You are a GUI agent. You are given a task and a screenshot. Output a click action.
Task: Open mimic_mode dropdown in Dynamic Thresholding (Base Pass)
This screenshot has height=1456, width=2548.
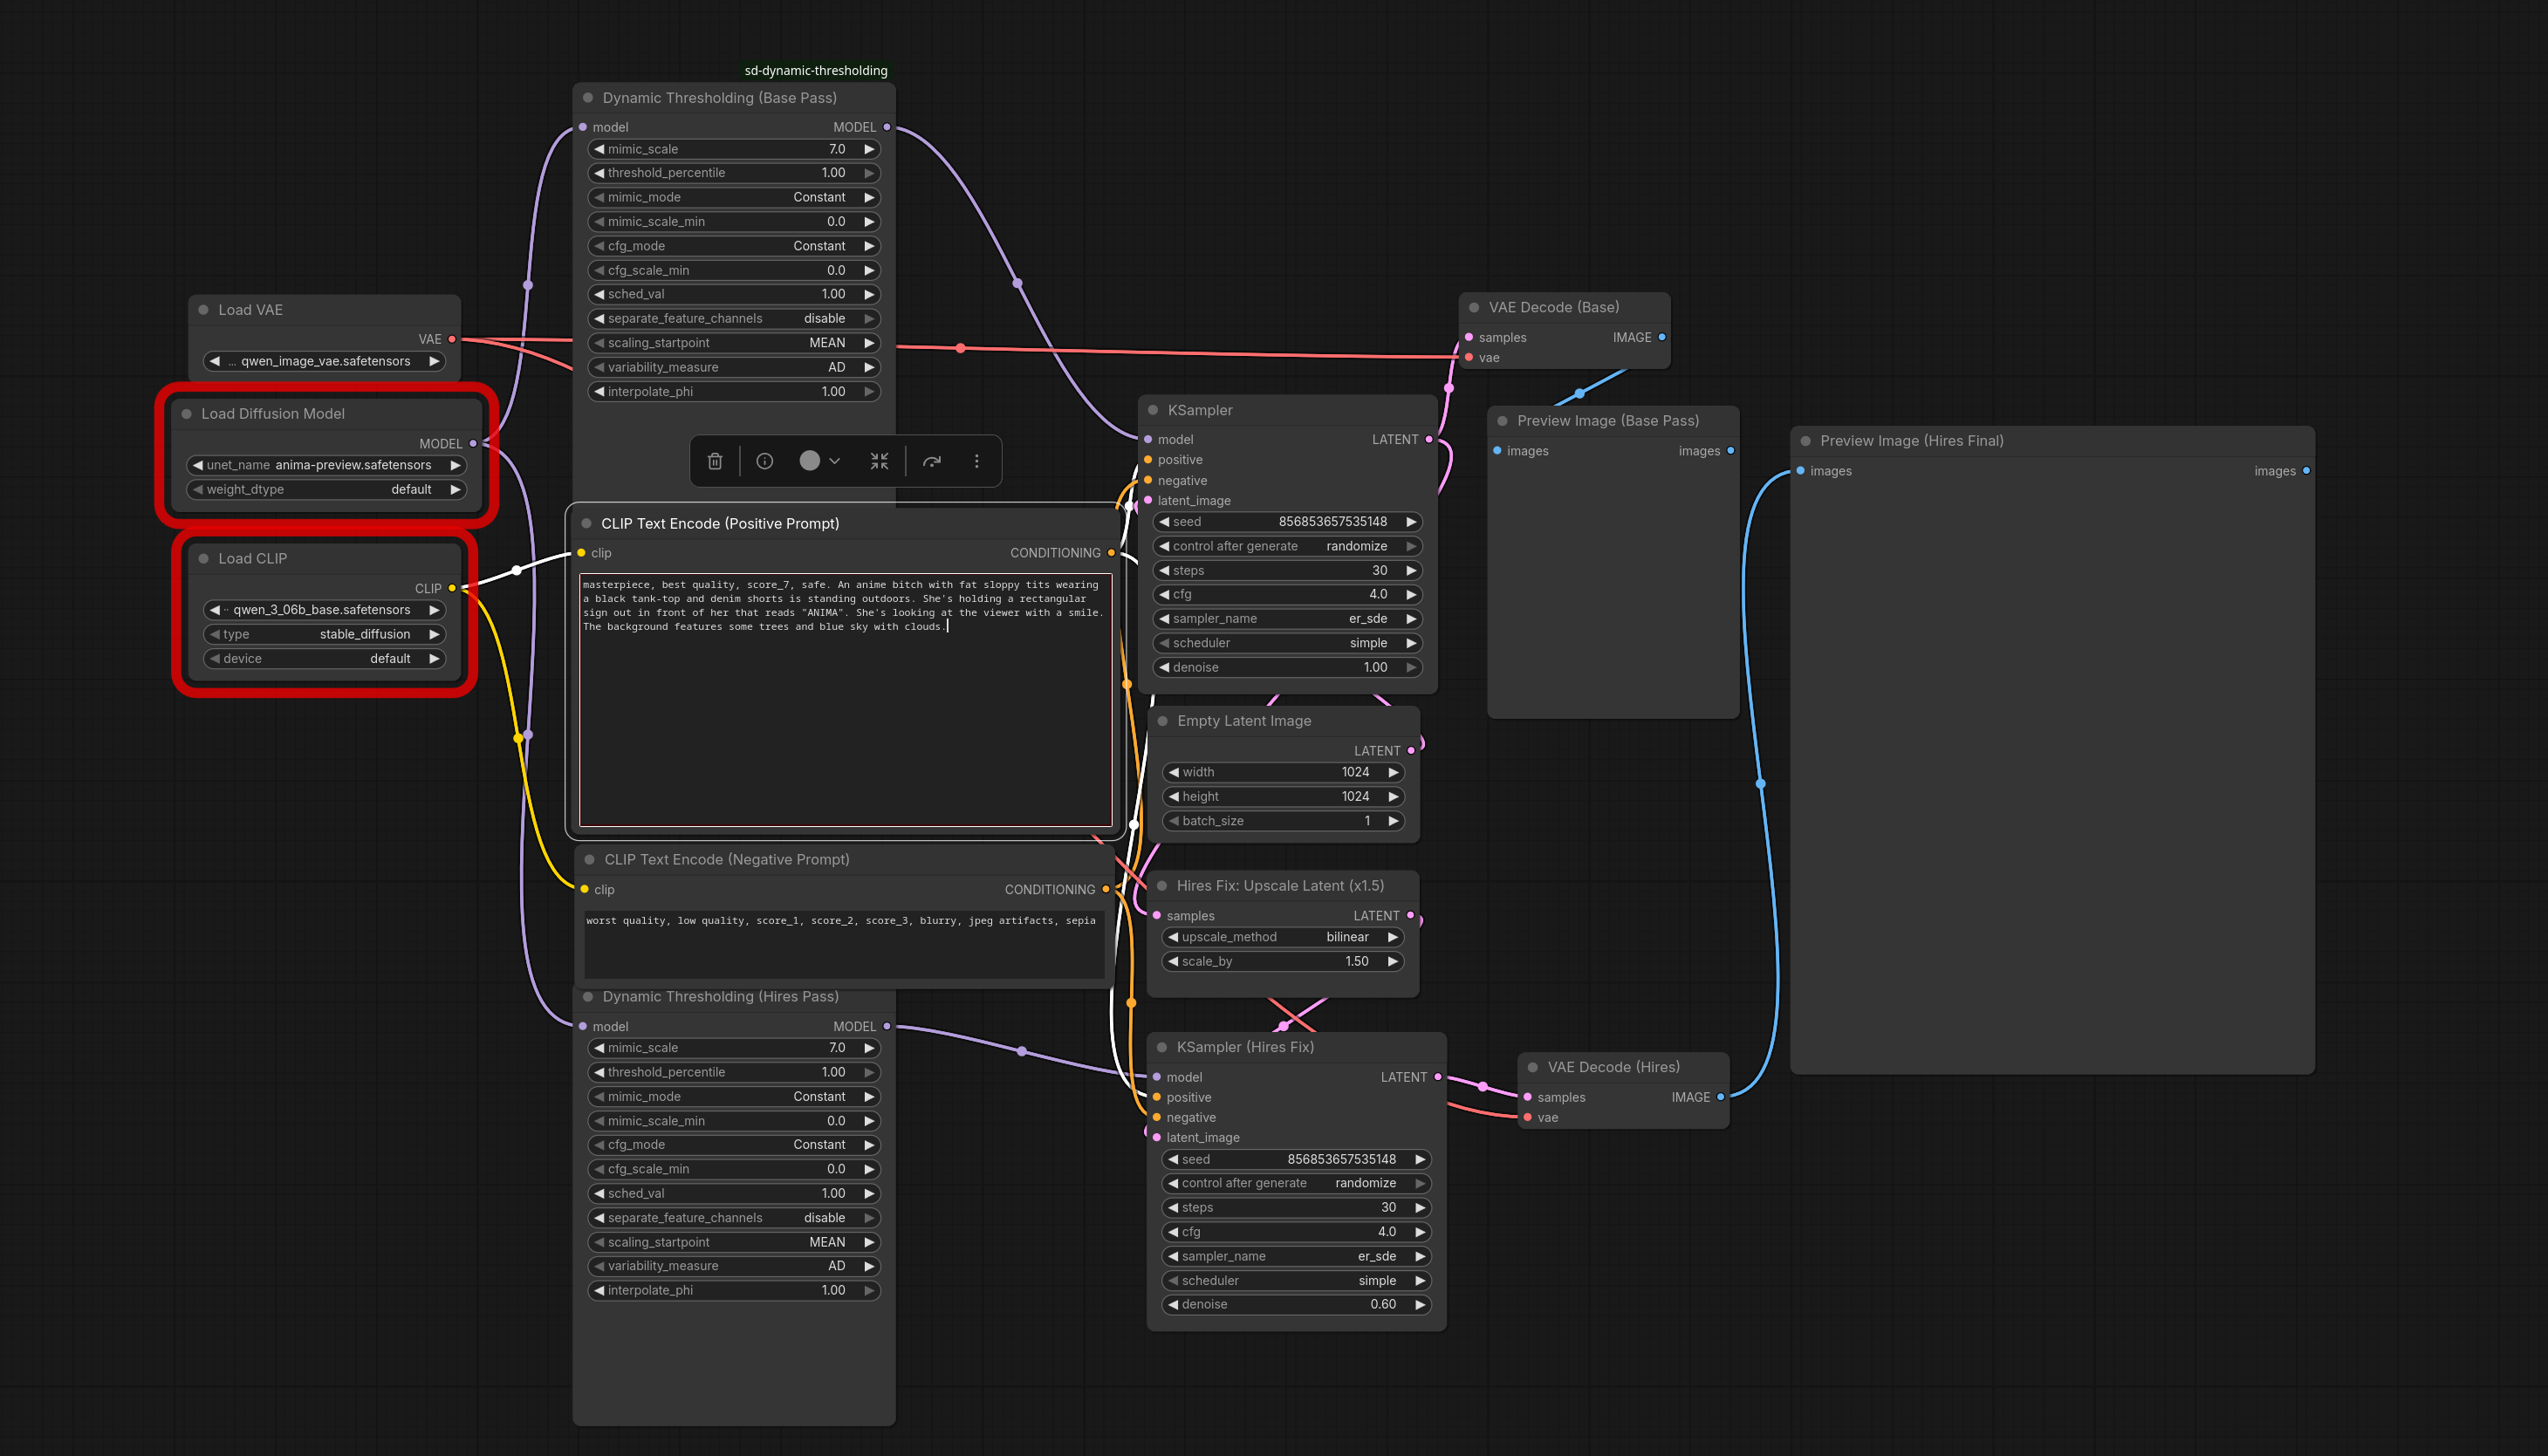tap(735, 198)
